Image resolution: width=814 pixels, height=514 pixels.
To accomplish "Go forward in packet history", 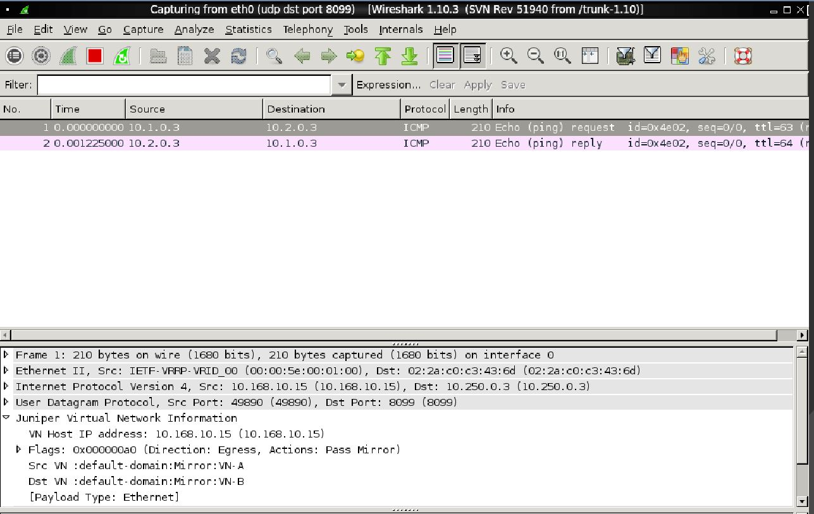I will click(x=329, y=56).
